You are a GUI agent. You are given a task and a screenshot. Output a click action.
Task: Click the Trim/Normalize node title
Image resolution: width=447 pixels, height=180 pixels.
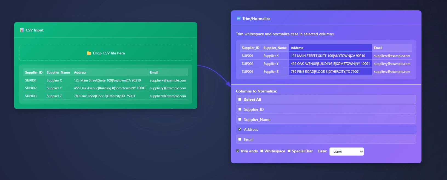click(256, 19)
